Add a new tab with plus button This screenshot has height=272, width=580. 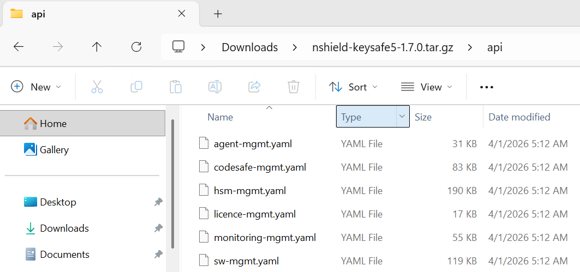point(218,14)
